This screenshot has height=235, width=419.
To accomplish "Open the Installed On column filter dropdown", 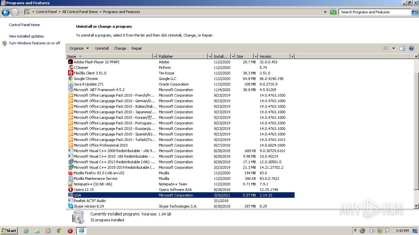I will [233, 56].
